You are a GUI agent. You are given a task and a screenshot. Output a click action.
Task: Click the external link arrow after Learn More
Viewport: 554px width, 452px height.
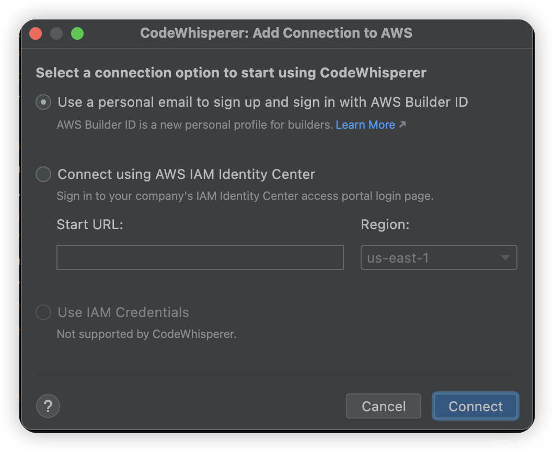point(402,125)
